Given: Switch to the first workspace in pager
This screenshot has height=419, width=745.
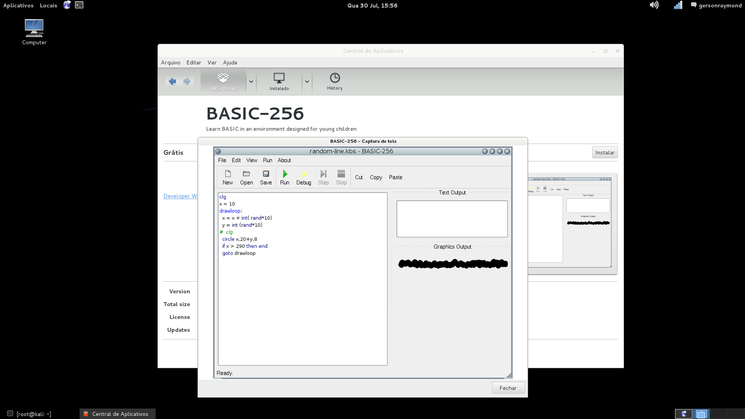Looking at the screenshot, I should coord(684,414).
